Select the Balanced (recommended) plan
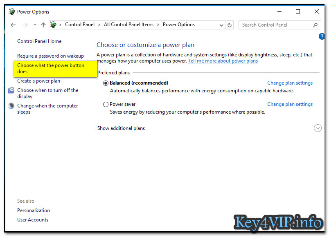 106,83
